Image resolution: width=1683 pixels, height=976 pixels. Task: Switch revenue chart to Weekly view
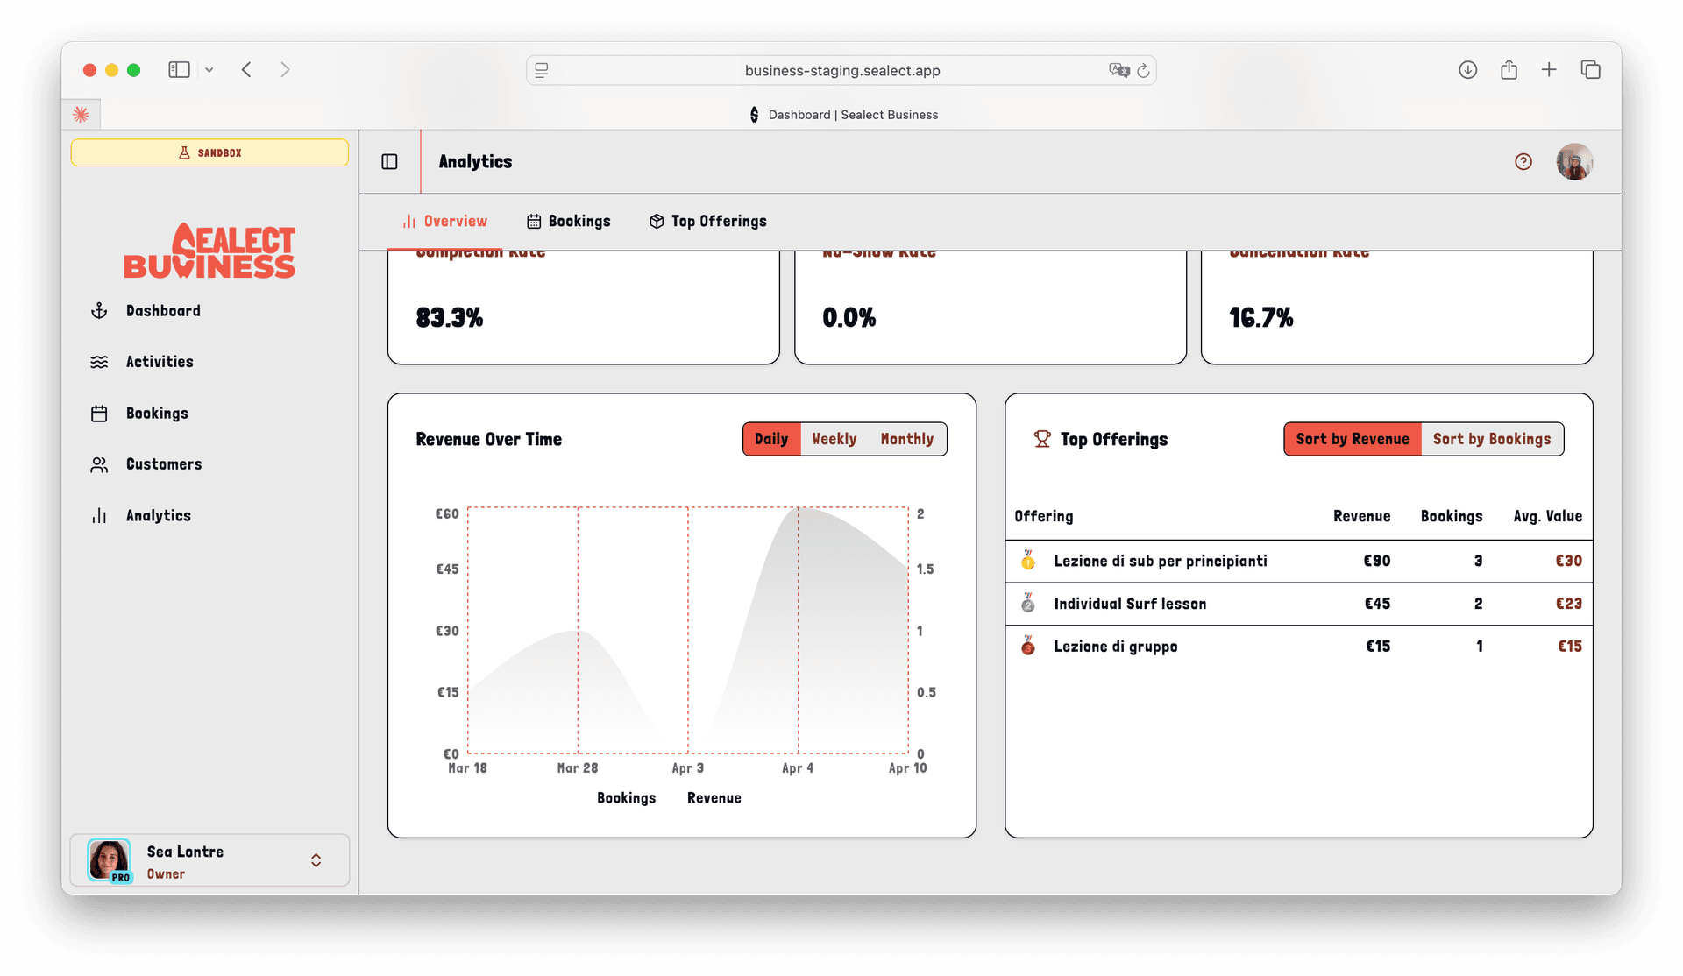[x=834, y=439]
